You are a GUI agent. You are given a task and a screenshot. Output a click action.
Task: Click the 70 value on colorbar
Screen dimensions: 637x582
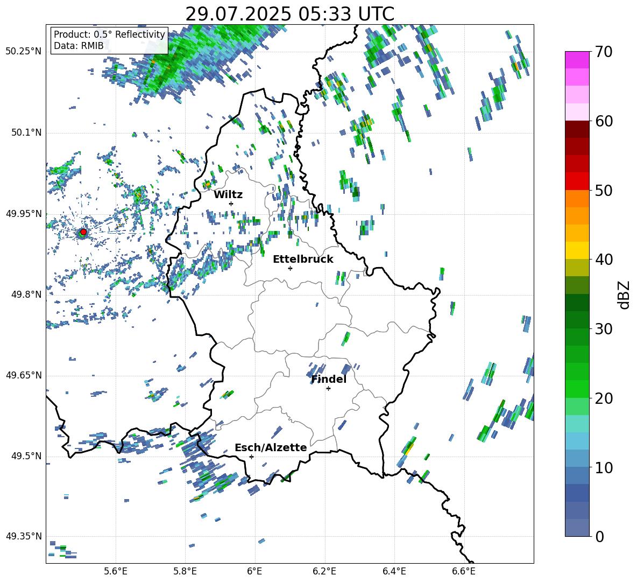click(x=604, y=52)
